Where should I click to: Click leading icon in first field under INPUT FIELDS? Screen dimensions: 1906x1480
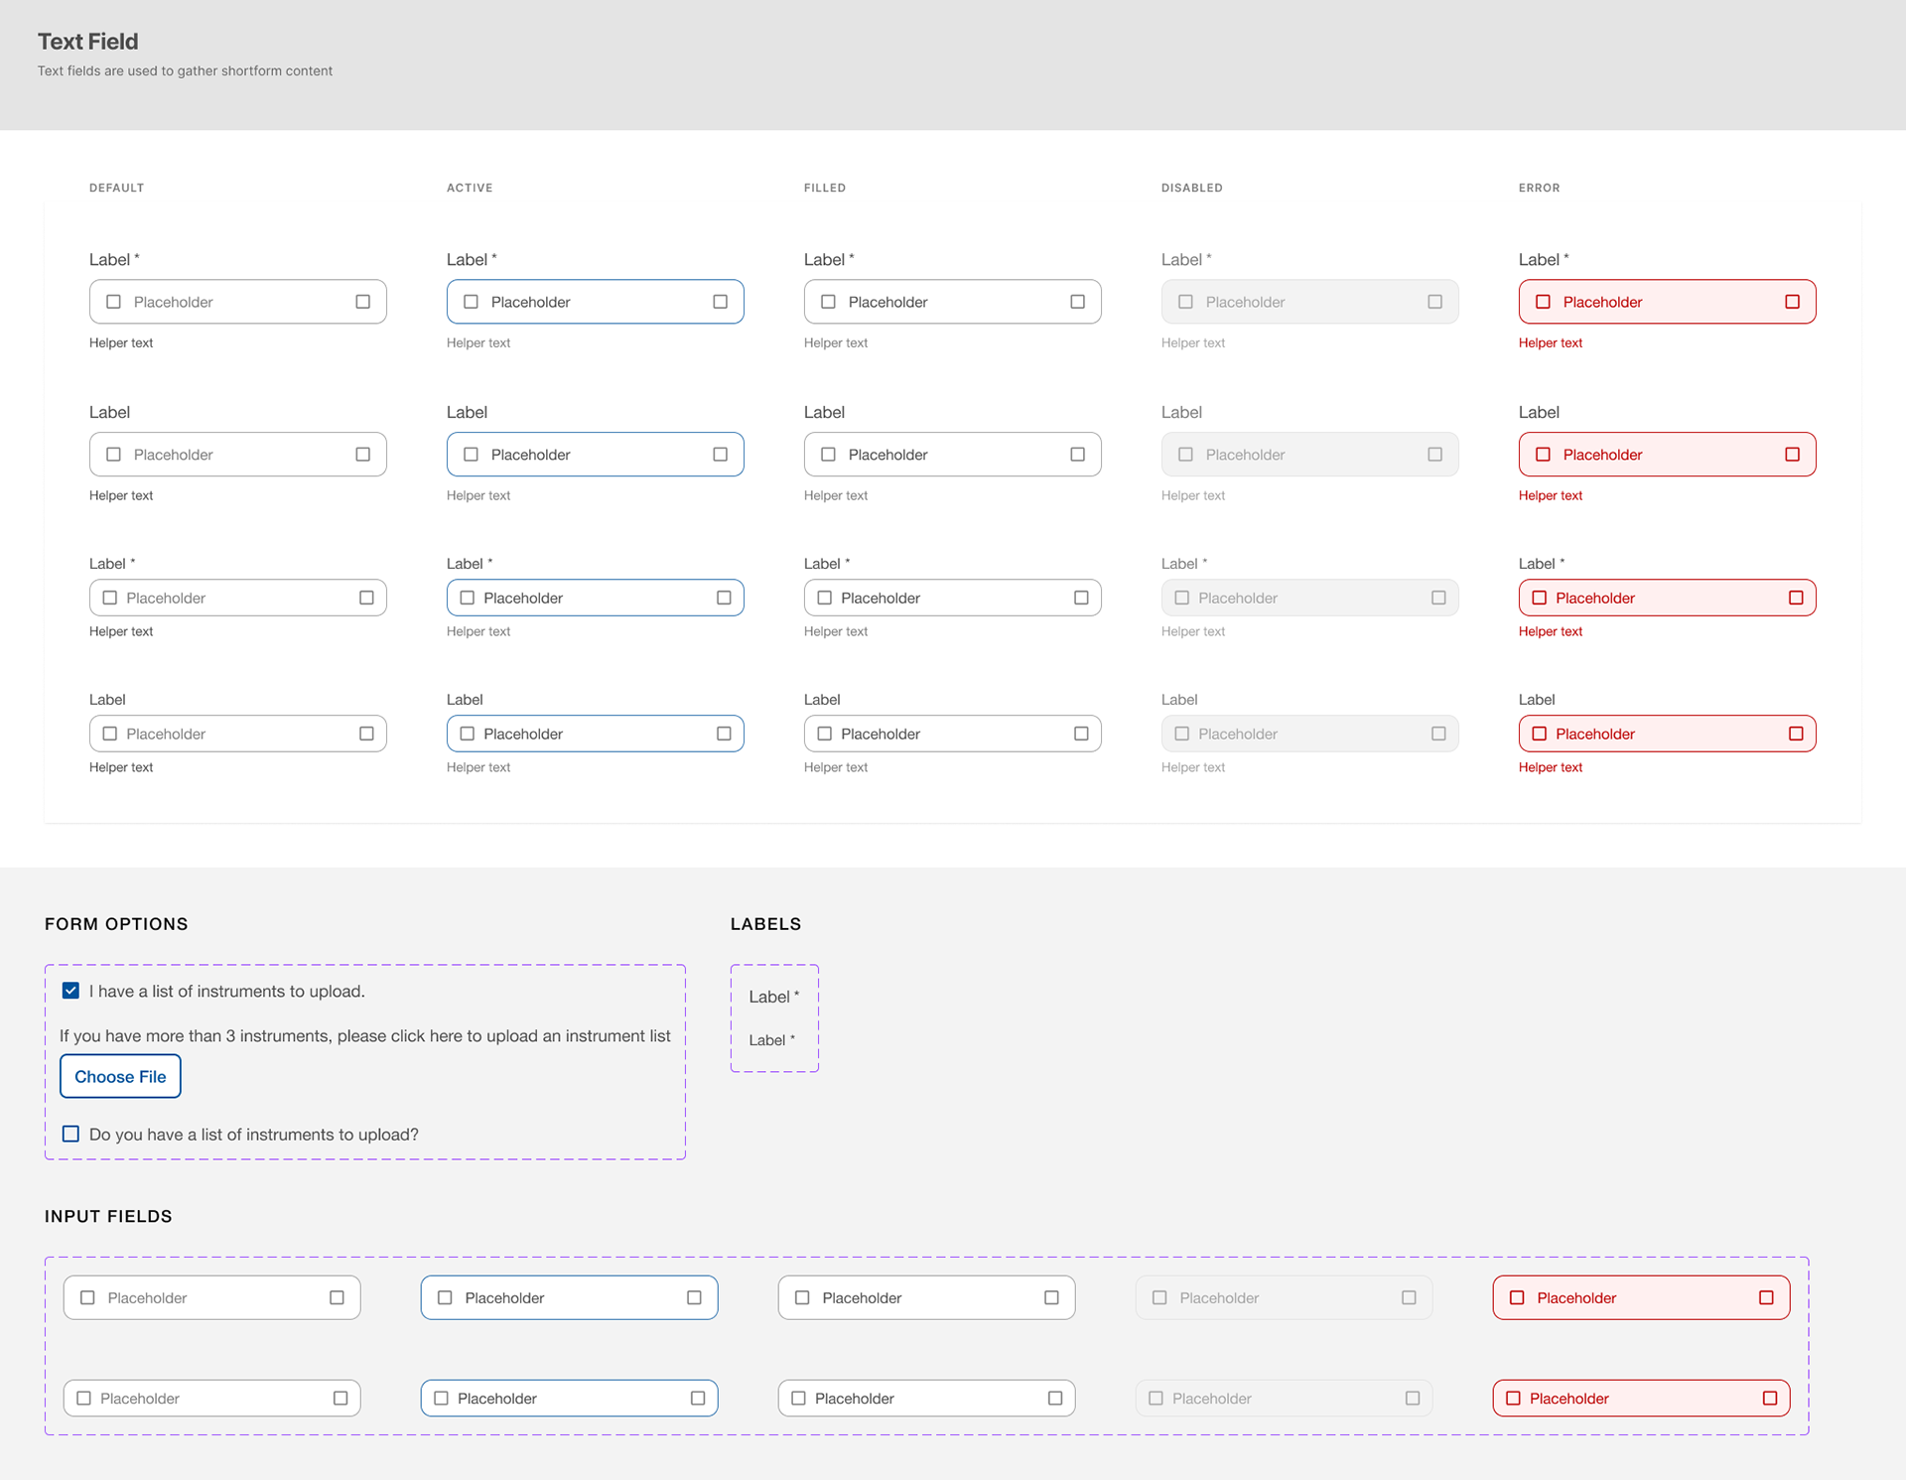point(87,1297)
